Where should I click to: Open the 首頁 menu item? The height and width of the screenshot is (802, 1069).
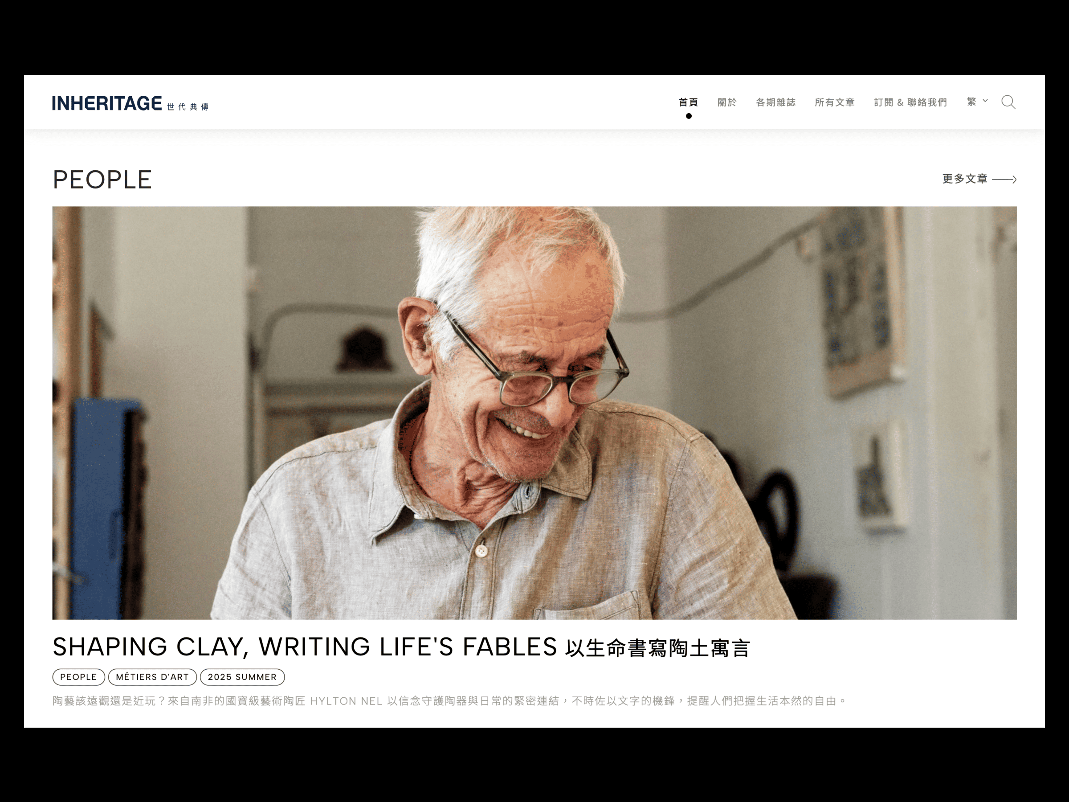click(x=688, y=102)
